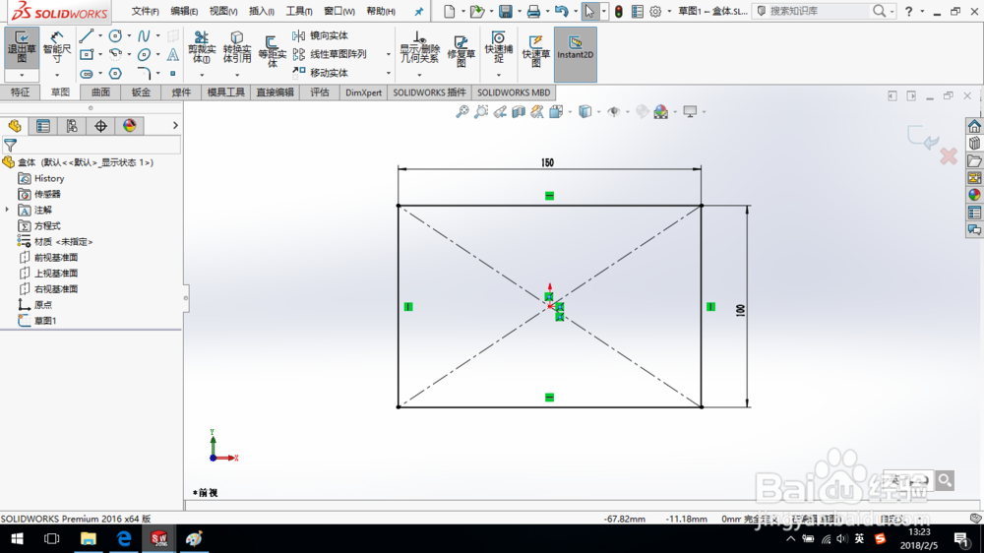Open the 工具(T) menu

click(x=299, y=11)
